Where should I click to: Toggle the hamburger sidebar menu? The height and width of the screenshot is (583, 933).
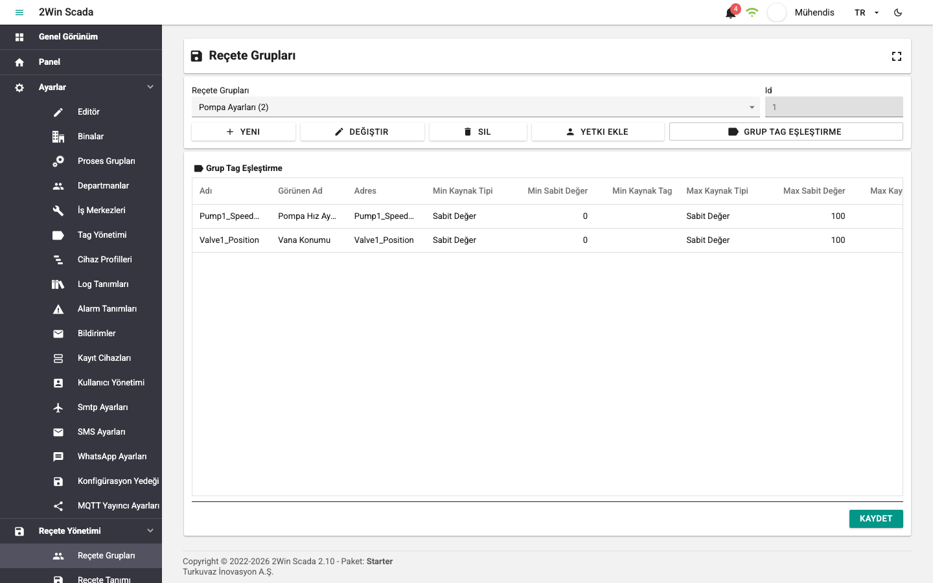pyautogui.click(x=19, y=12)
